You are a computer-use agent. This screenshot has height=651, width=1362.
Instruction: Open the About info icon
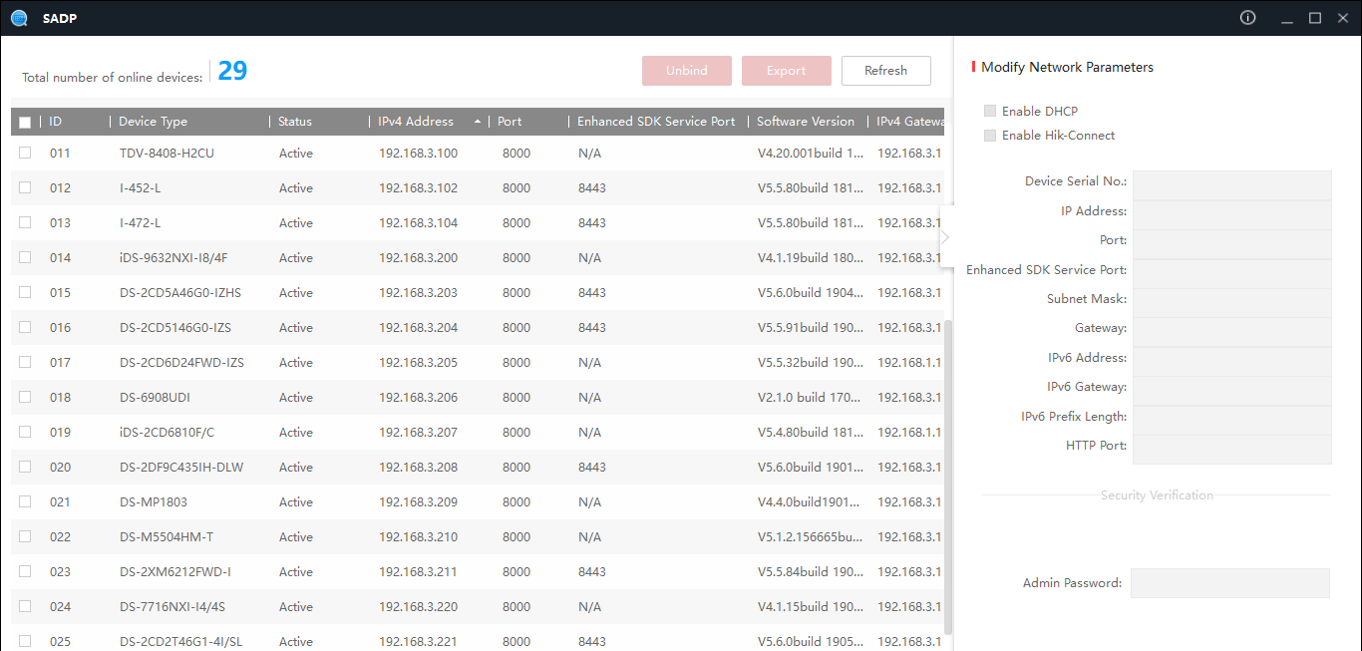tap(1247, 18)
